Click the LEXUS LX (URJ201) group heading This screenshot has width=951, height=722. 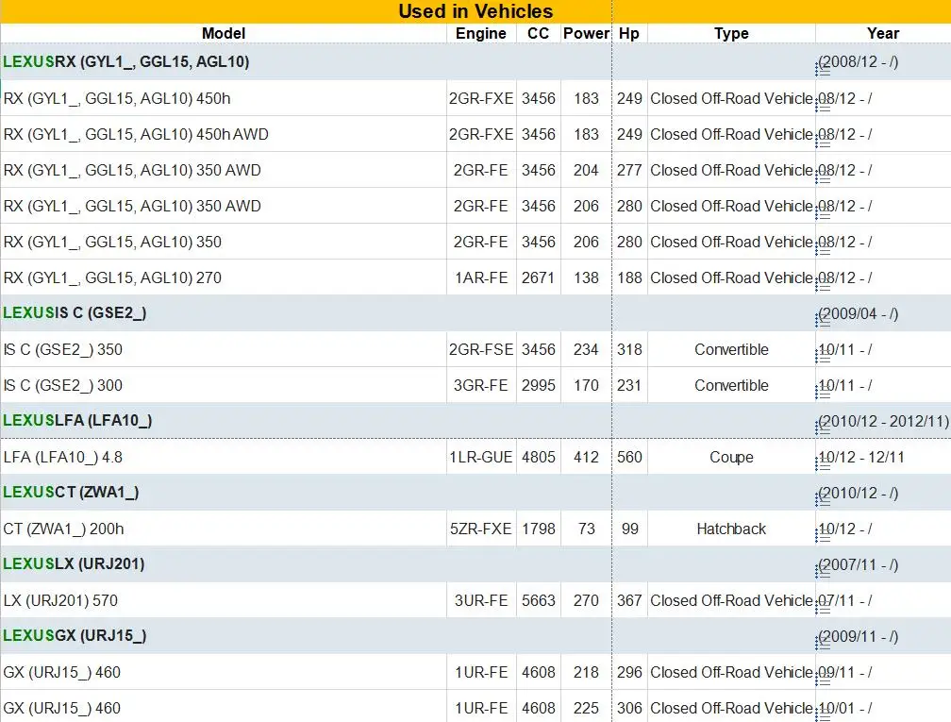(74, 563)
